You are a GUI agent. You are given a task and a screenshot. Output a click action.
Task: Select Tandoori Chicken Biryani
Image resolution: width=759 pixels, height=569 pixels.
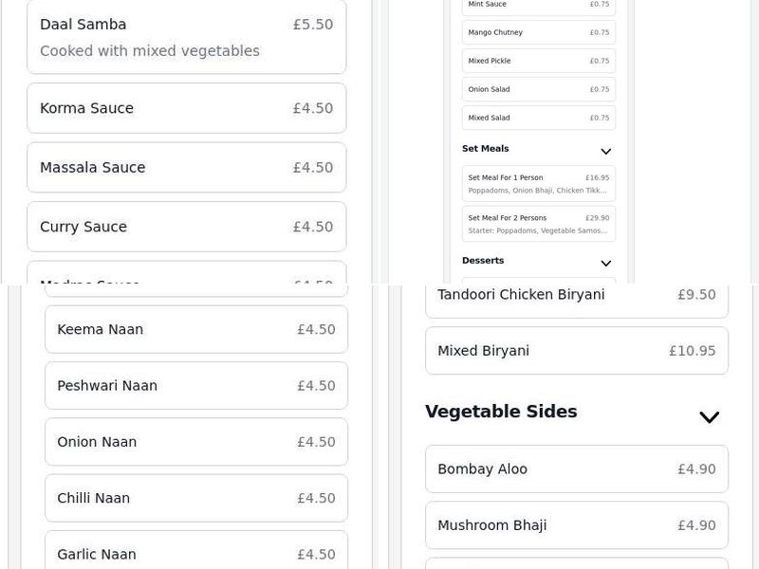coord(576,295)
